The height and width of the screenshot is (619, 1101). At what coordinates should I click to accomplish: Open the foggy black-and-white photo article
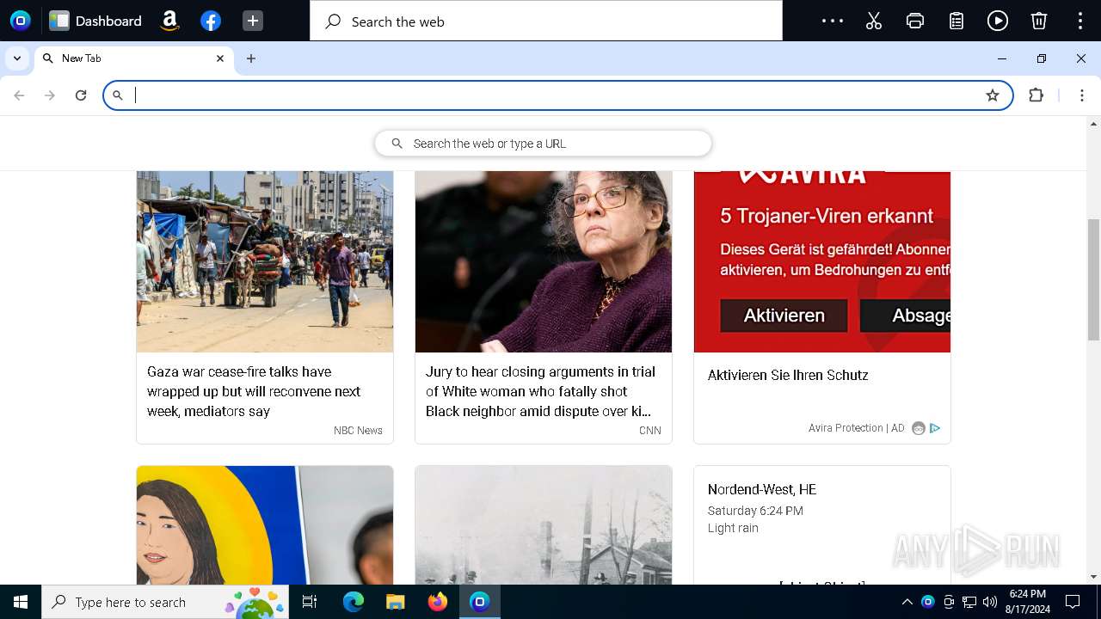click(x=544, y=525)
